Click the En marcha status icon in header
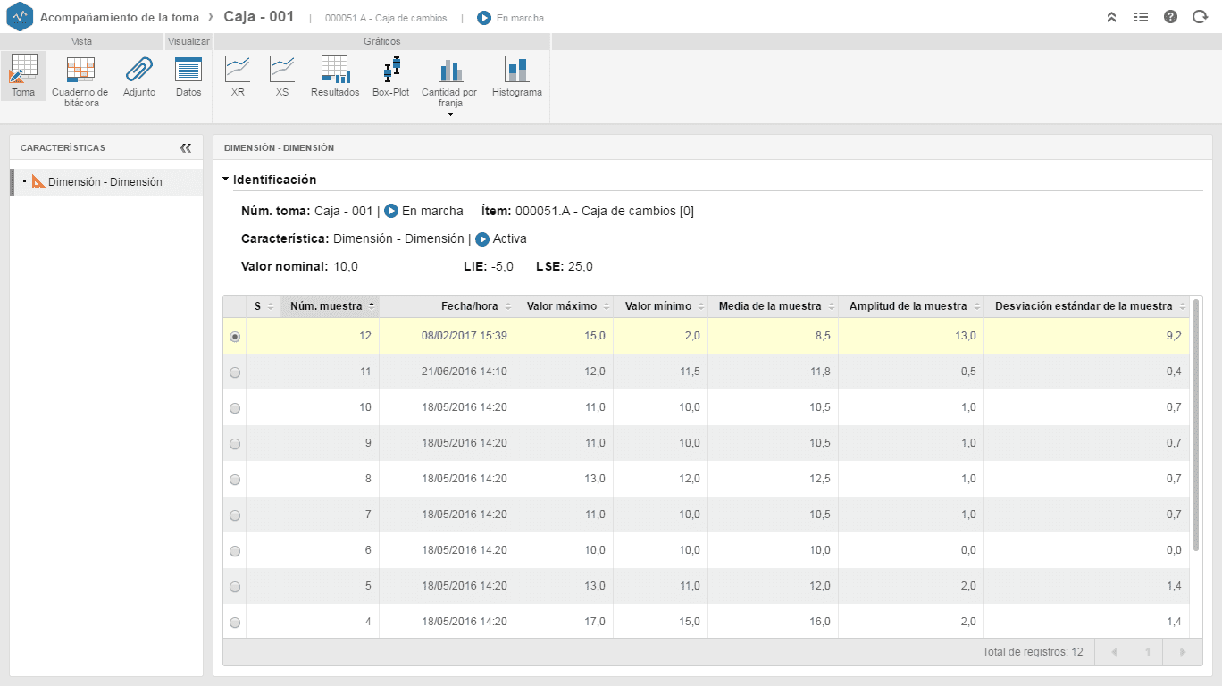The width and height of the screenshot is (1222, 686). [x=484, y=18]
